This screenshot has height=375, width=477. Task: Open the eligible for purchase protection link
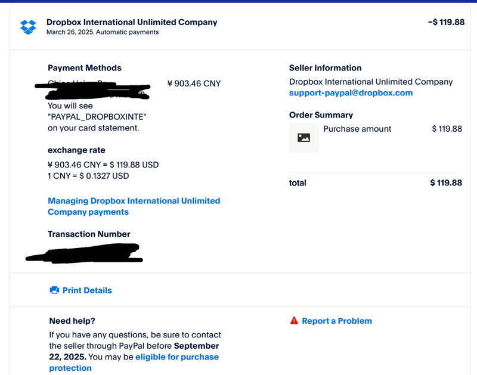(176, 357)
